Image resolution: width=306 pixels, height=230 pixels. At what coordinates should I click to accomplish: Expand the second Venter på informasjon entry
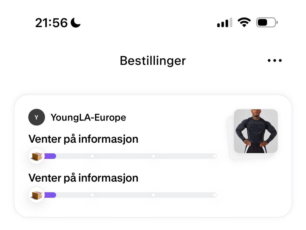point(84,178)
